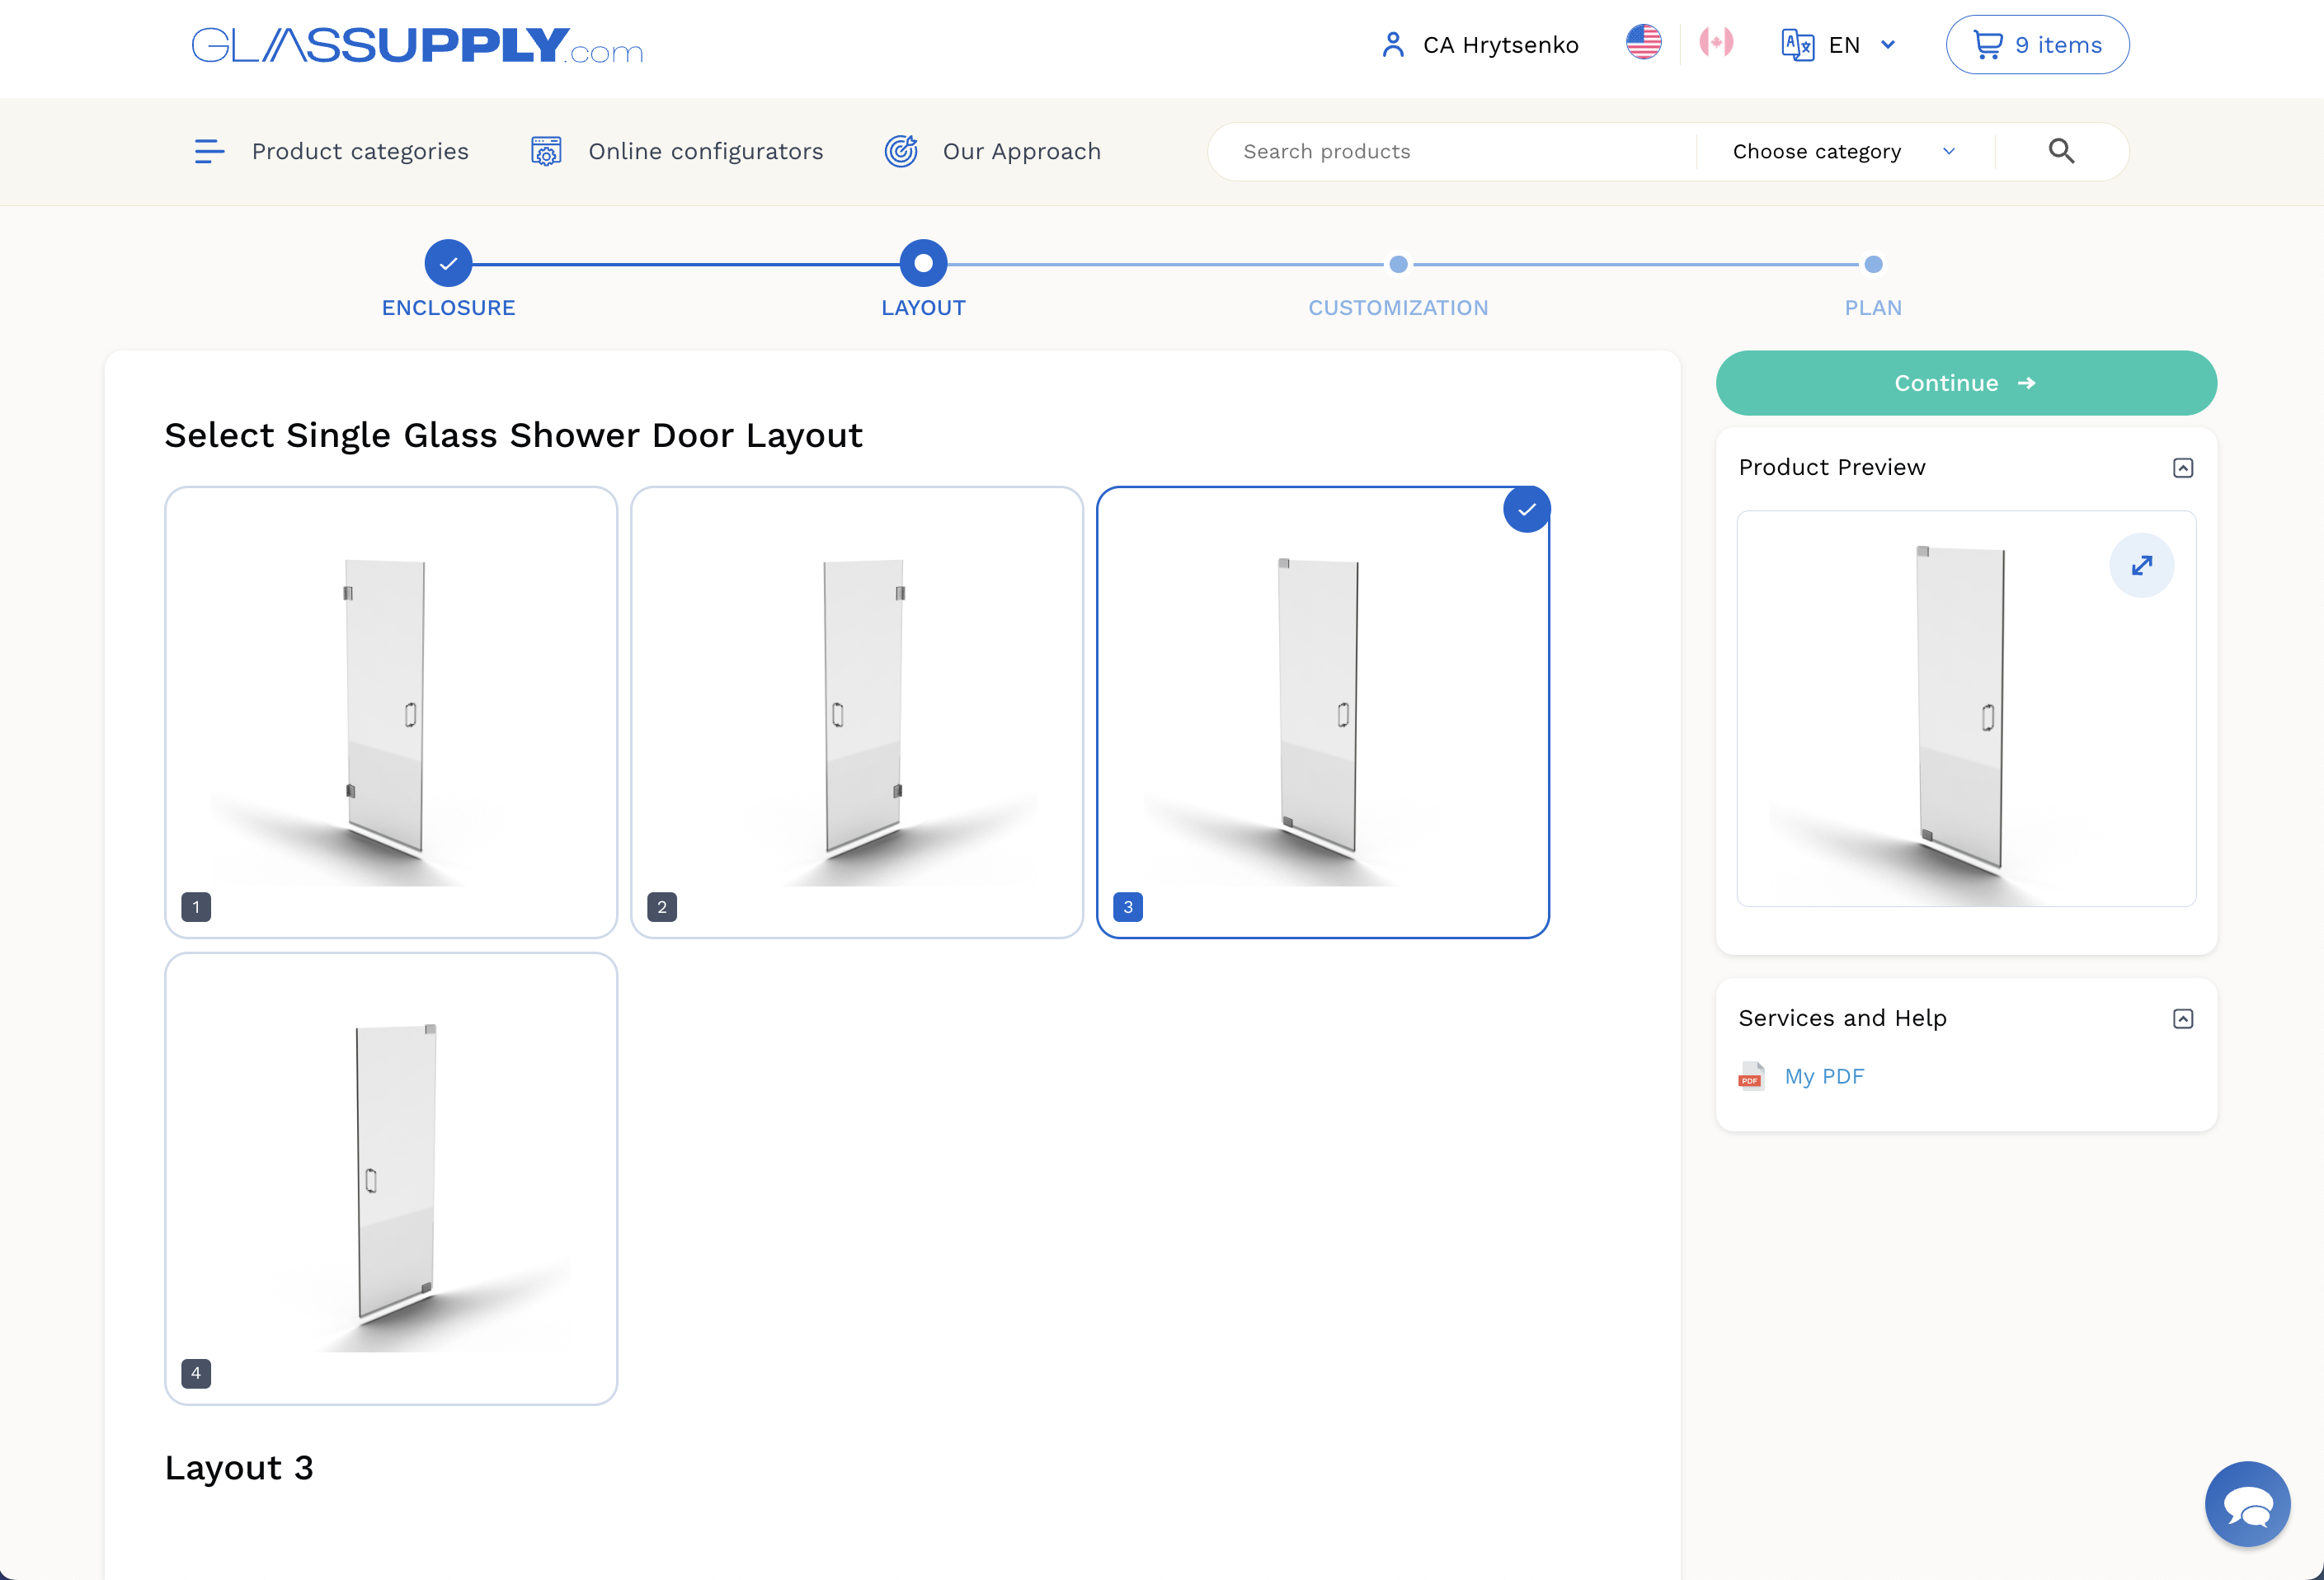The height and width of the screenshot is (1580, 2324).
Task: Open Online configurators menu item
Action: pyautogui.click(x=677, y=151)
